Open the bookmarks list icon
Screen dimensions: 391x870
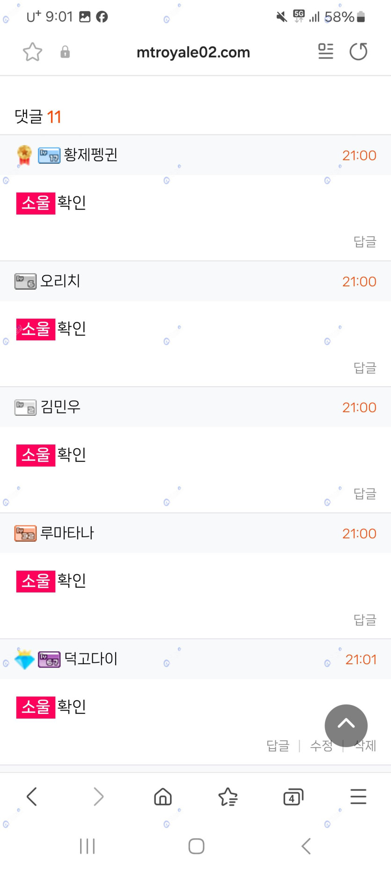point(228,796)
